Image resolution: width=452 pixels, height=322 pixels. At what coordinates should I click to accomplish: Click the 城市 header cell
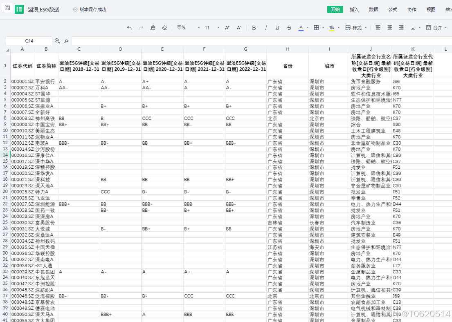tap(329, 66)
